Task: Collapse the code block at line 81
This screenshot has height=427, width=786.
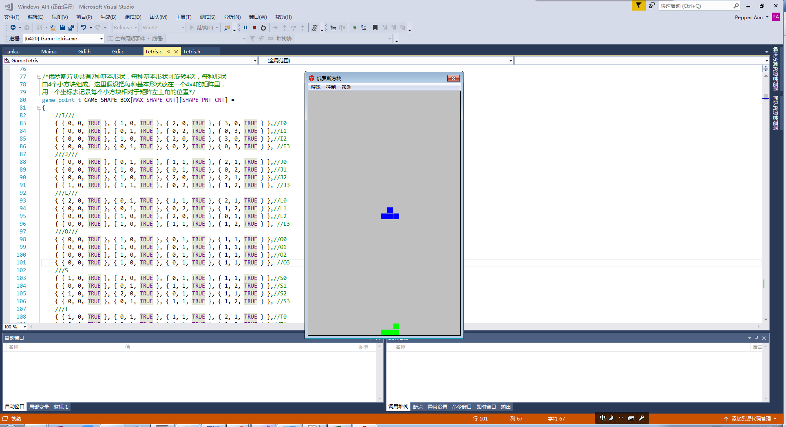Action: [x=39, y=108]
